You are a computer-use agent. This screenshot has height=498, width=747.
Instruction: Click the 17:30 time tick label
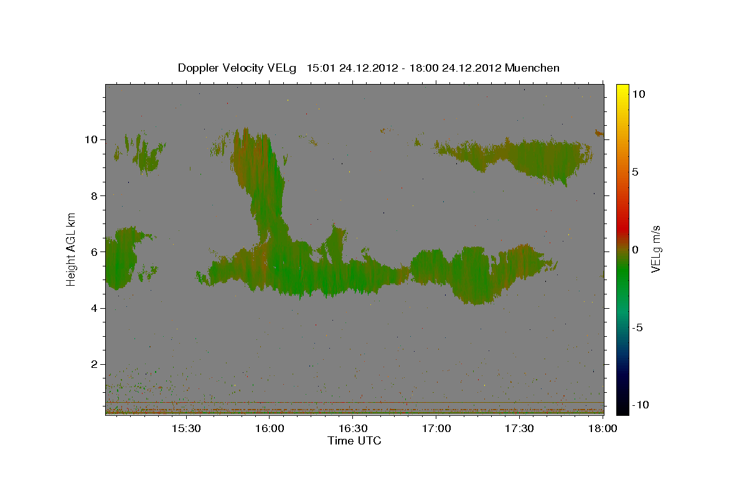coord(520,428)
